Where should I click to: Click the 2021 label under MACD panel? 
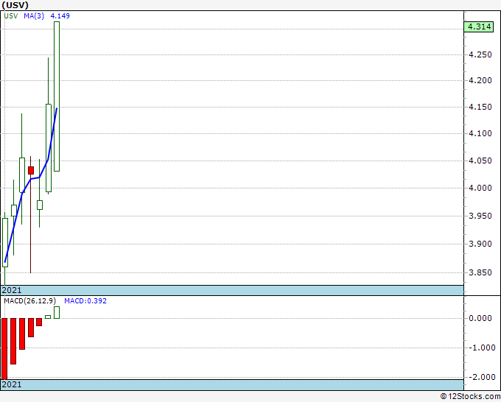tap(12, 384)
